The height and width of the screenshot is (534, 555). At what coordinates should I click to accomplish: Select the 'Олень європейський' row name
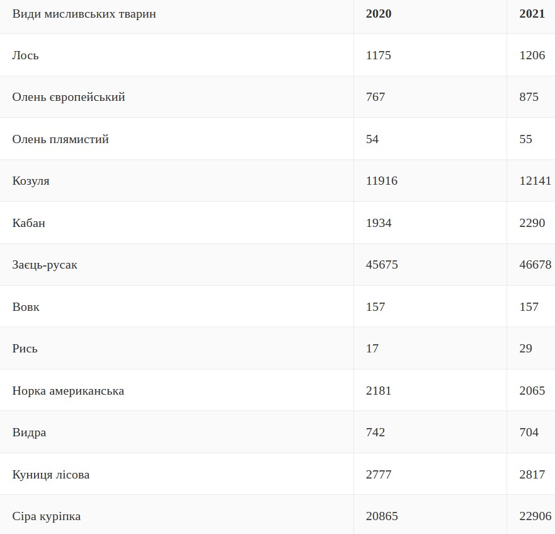coord(69,97)
